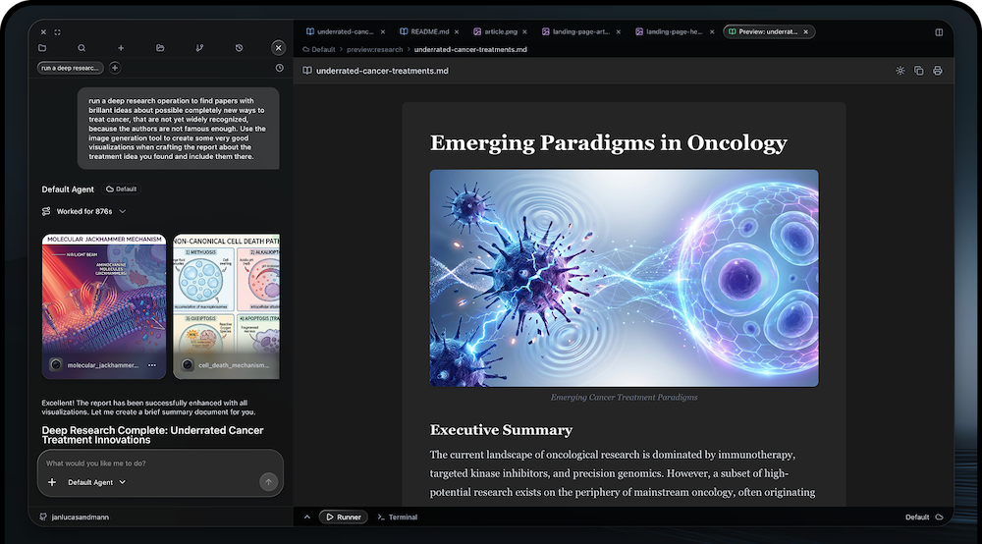Click the git branch icon in sidebar toolbar
The image size is (982, 544).
[200, 47]
